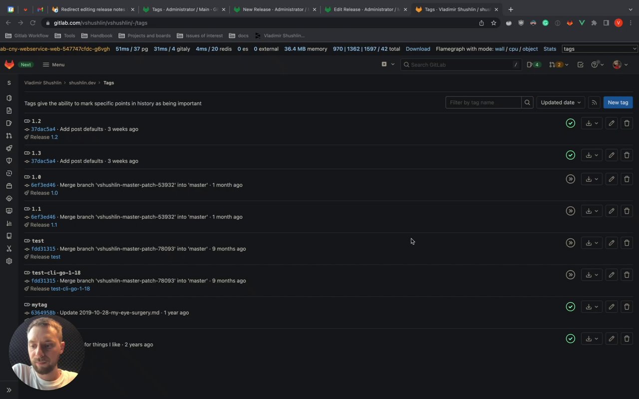Image resolution: width=639 pixels, height=399 pixels.
Task: Expand the collapsed sidebar with chevrons
Action: click(x=9, y=390)
